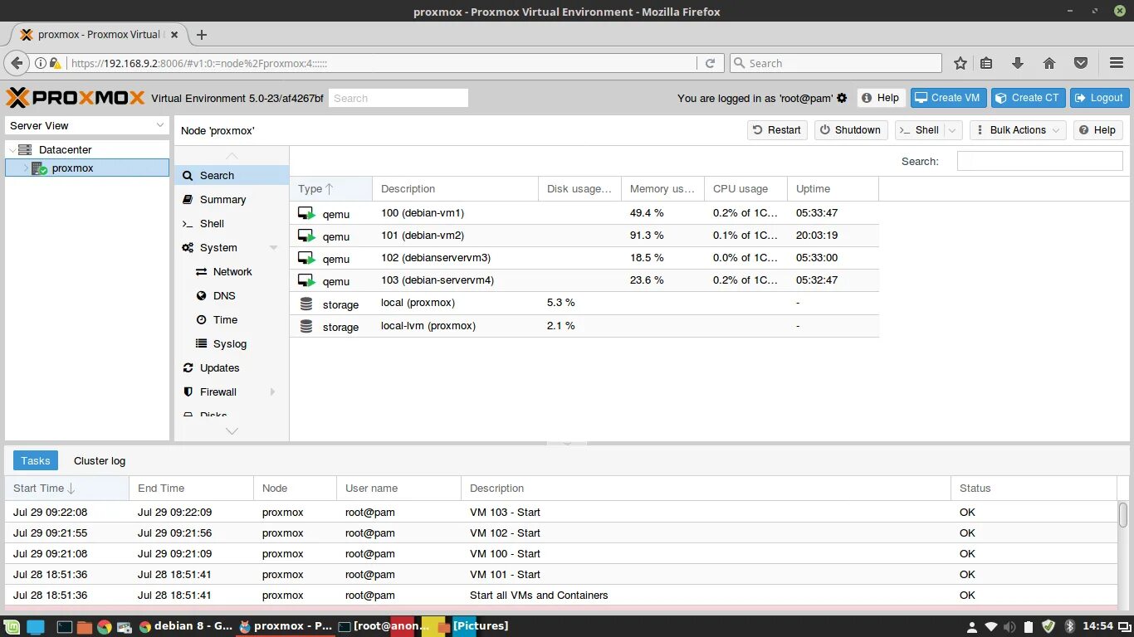Open Time settings item
Screen dimensions: 1134x637
click(232, 319)
